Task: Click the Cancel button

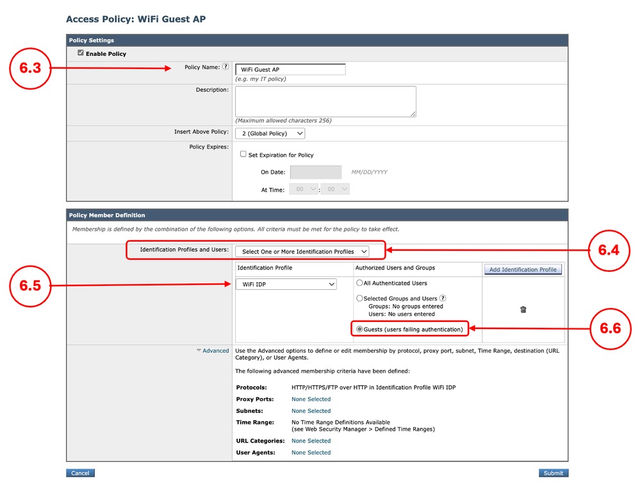Action: [x=80, y=473]
